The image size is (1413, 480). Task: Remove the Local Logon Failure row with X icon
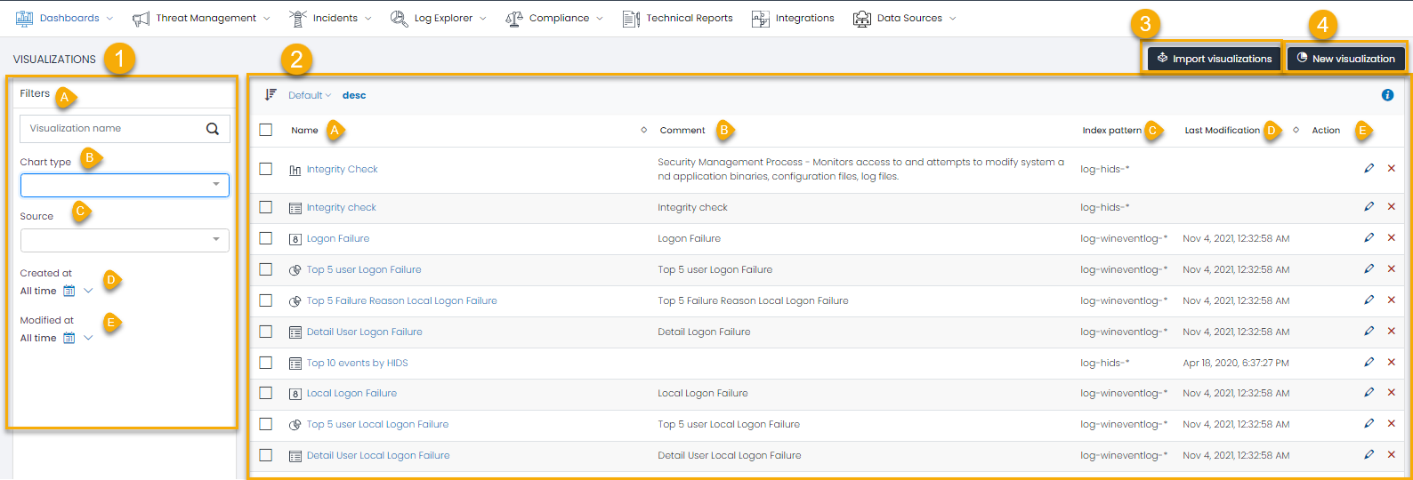(1392, 392)
